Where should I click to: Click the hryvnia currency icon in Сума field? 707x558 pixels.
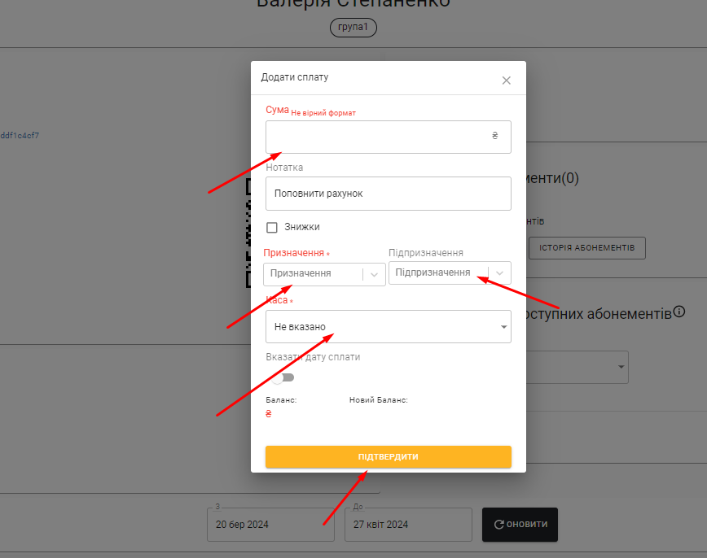[x=494, y=135]
